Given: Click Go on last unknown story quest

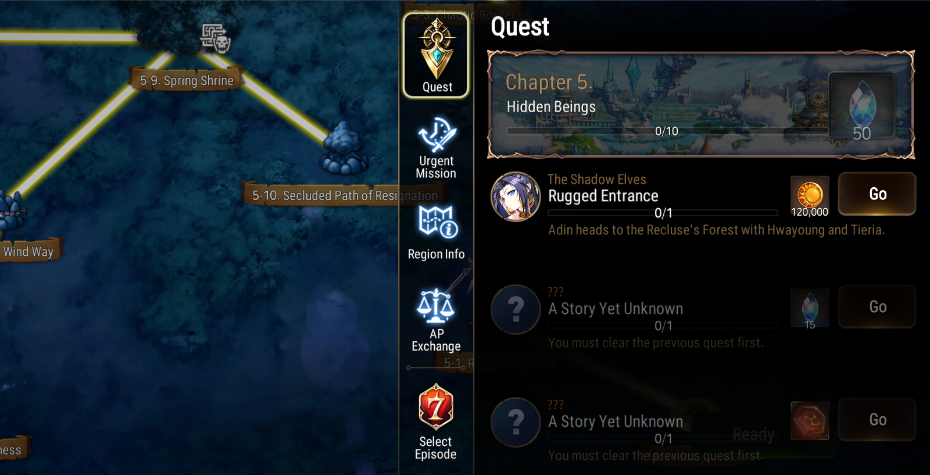Looking at the screenshot, I should [877, 419].
